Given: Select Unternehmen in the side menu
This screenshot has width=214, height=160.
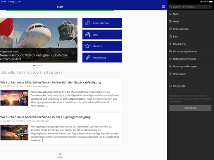Looking at the screenshot, I should [190, 29].
